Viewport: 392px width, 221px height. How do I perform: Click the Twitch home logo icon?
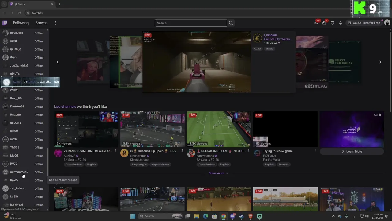(x=5, y=23)
